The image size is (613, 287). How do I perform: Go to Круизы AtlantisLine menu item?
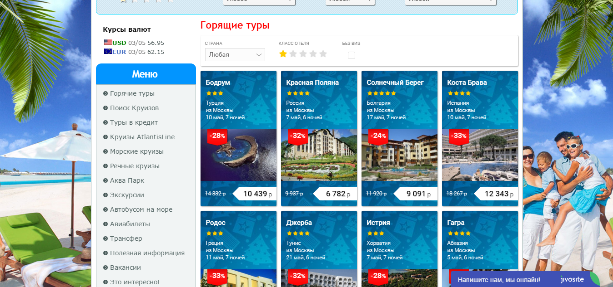click(x=142, y=137)
